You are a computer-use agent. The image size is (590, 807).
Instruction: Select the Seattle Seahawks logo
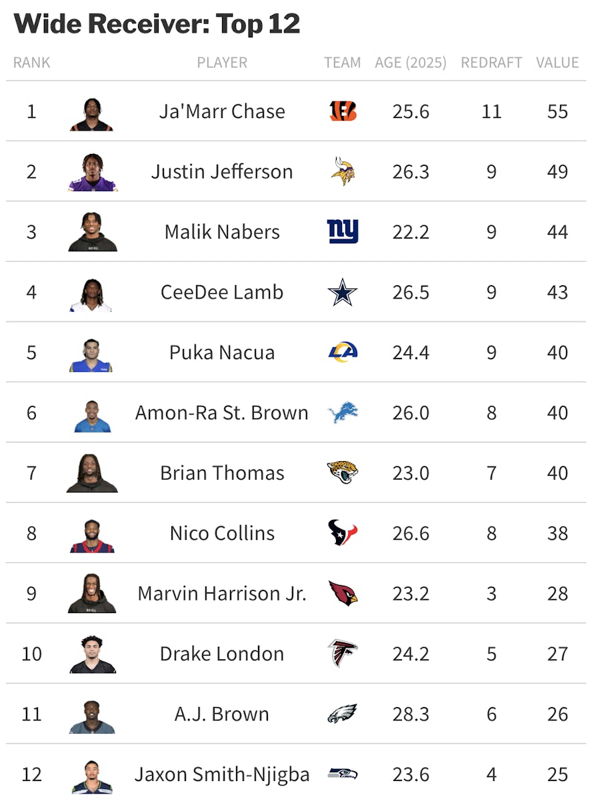pyautogui.click(x=343, y=774)
